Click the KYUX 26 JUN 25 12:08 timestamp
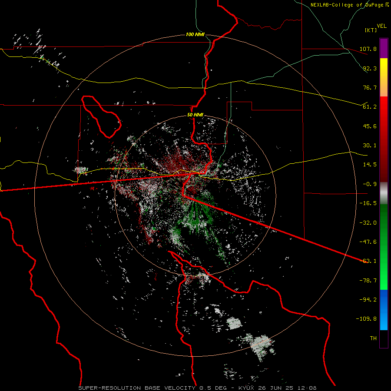This screenshot has width=391, height=391. [x=278, y=388]
